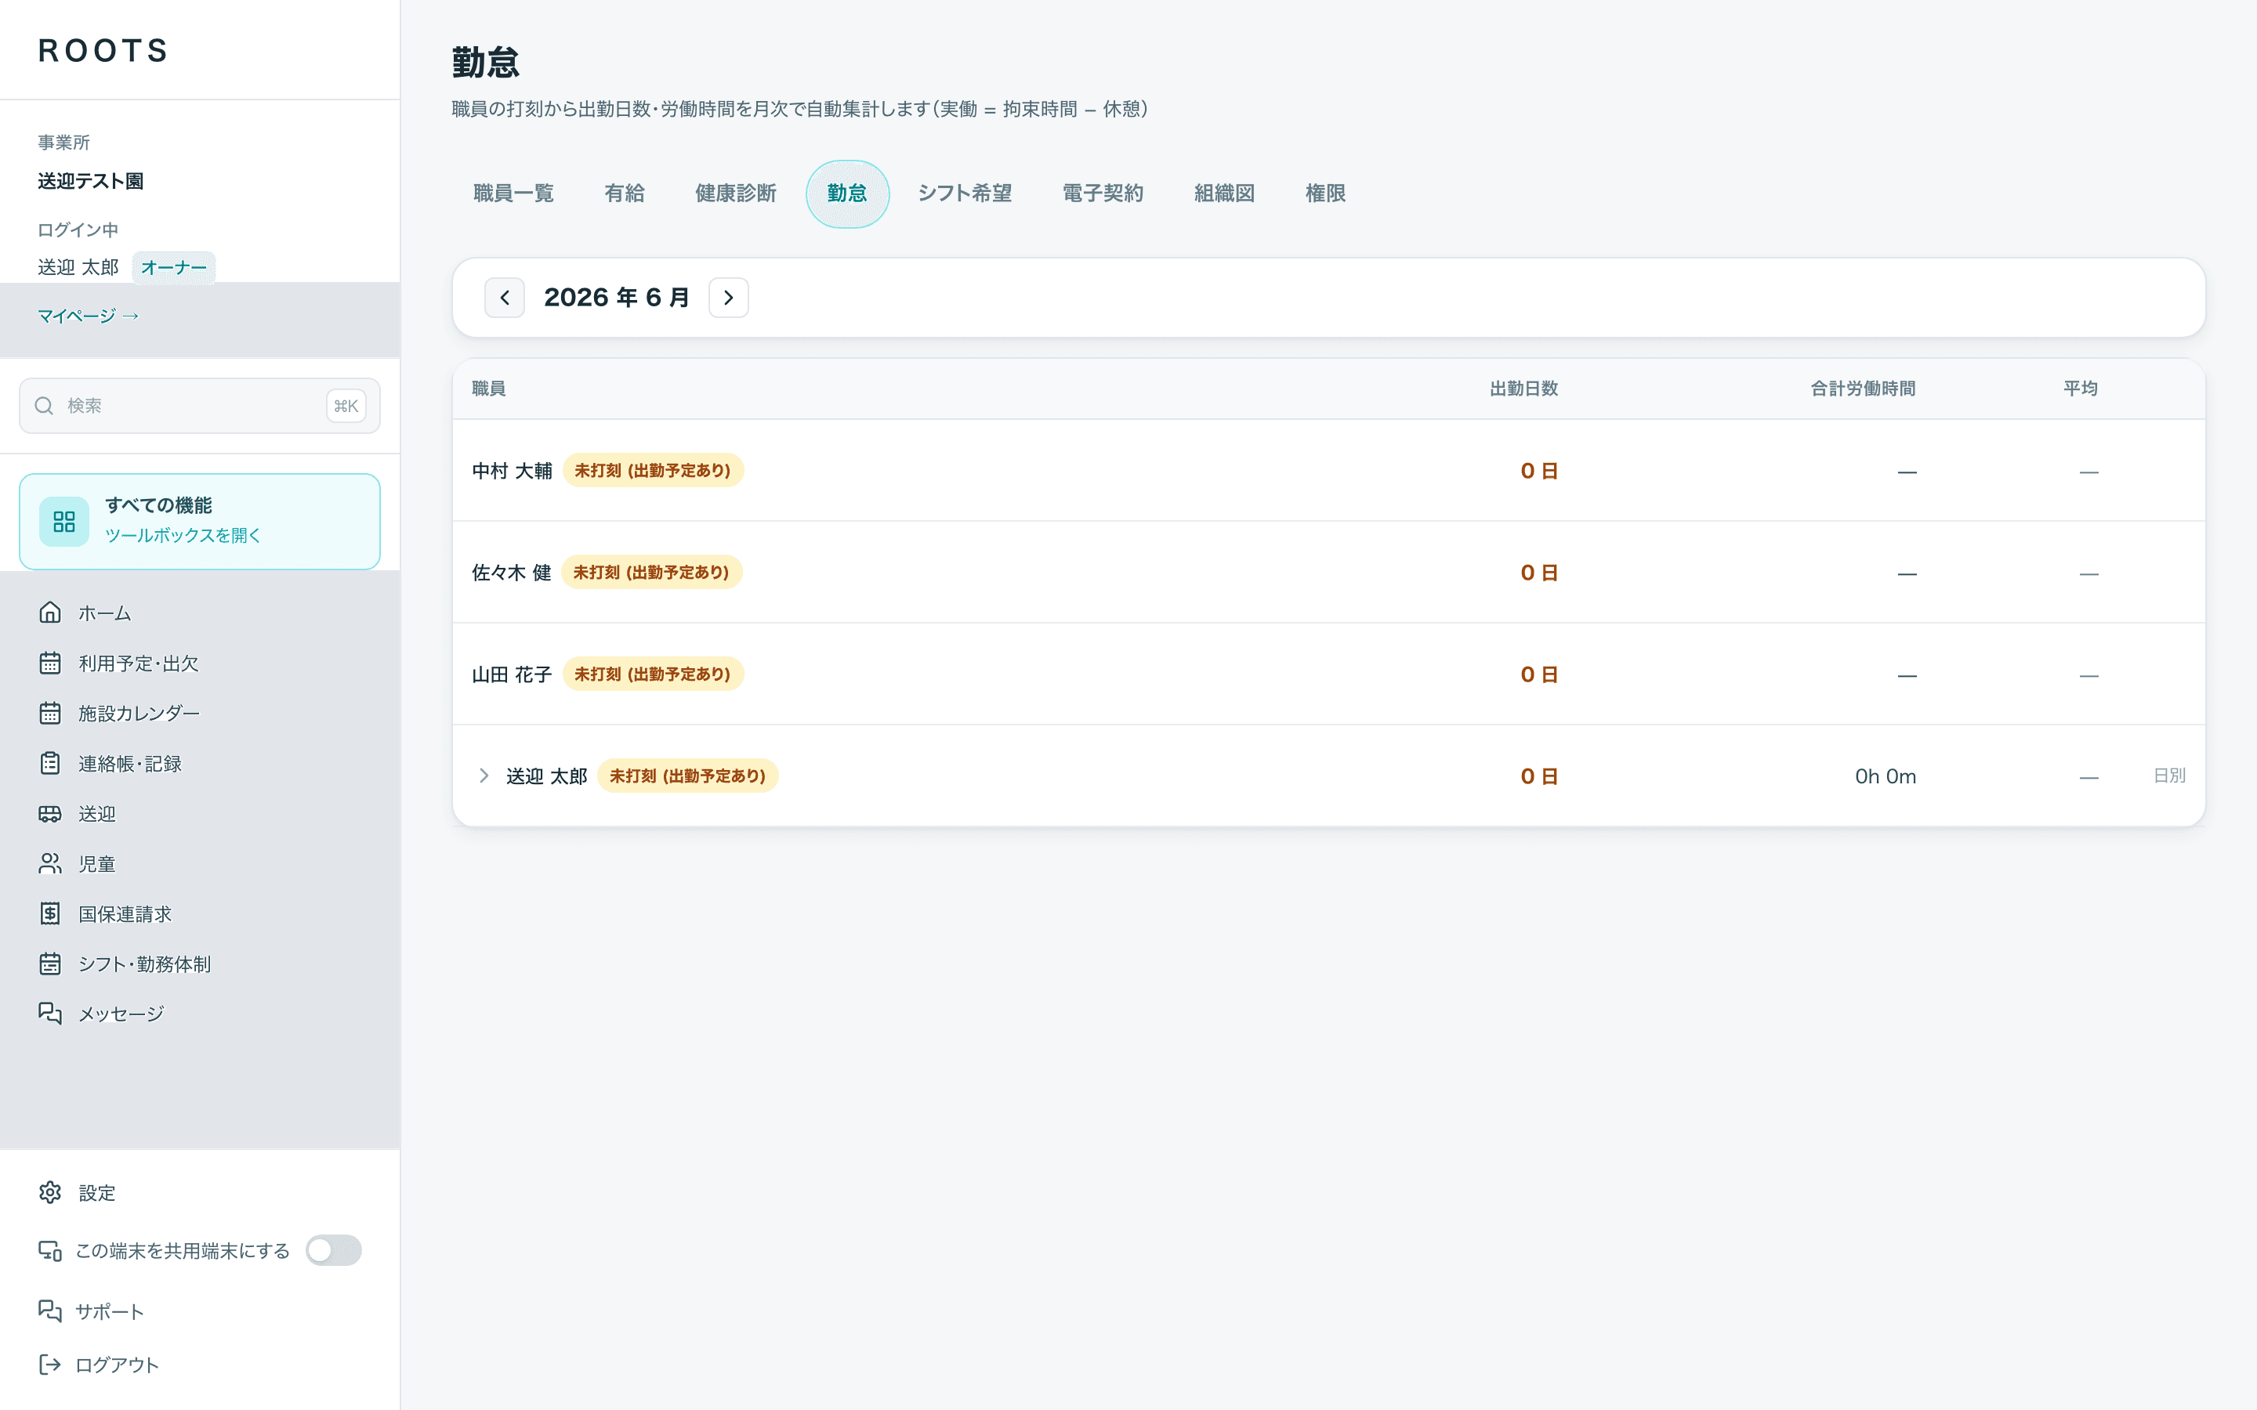The image size is (2257, 1410).
Task: Click the shared device icon beside この端末を共用端末にする
Action: 50,1250
